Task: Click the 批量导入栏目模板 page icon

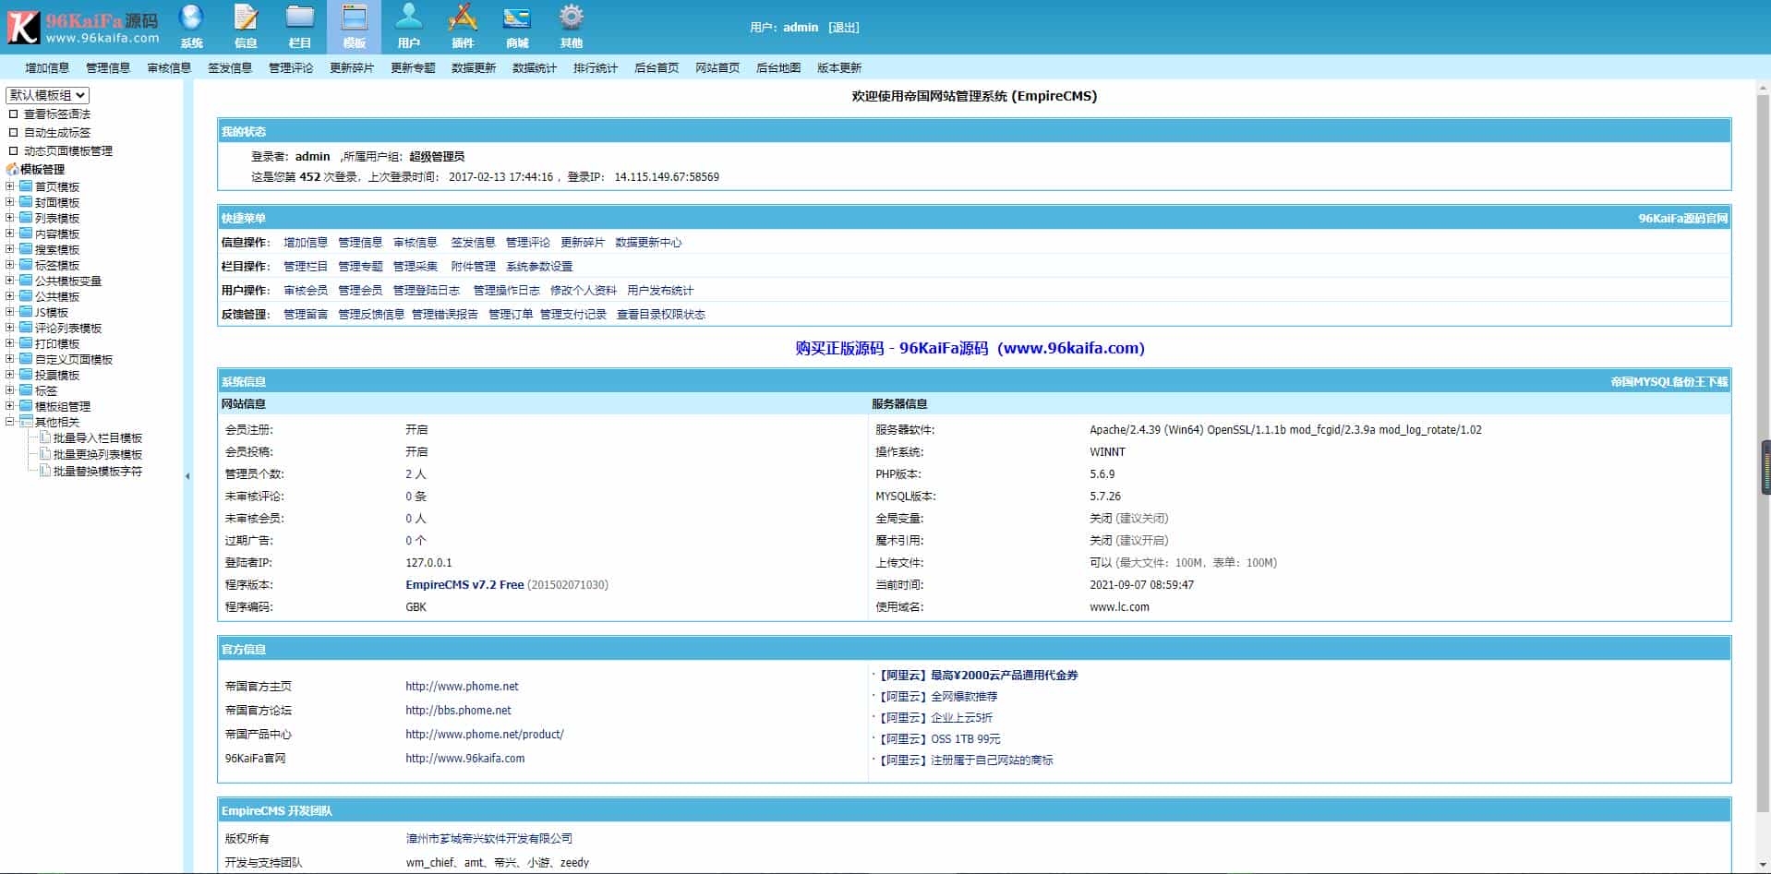Action: [44, 437]
